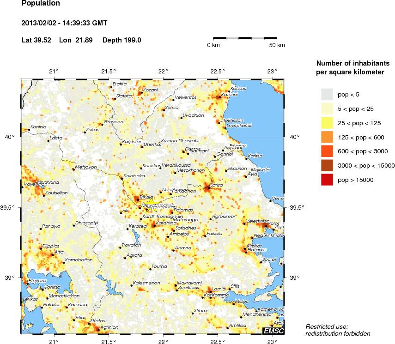Click the 50 km scale bar
395x344 pixels.
tap(245, 37)
